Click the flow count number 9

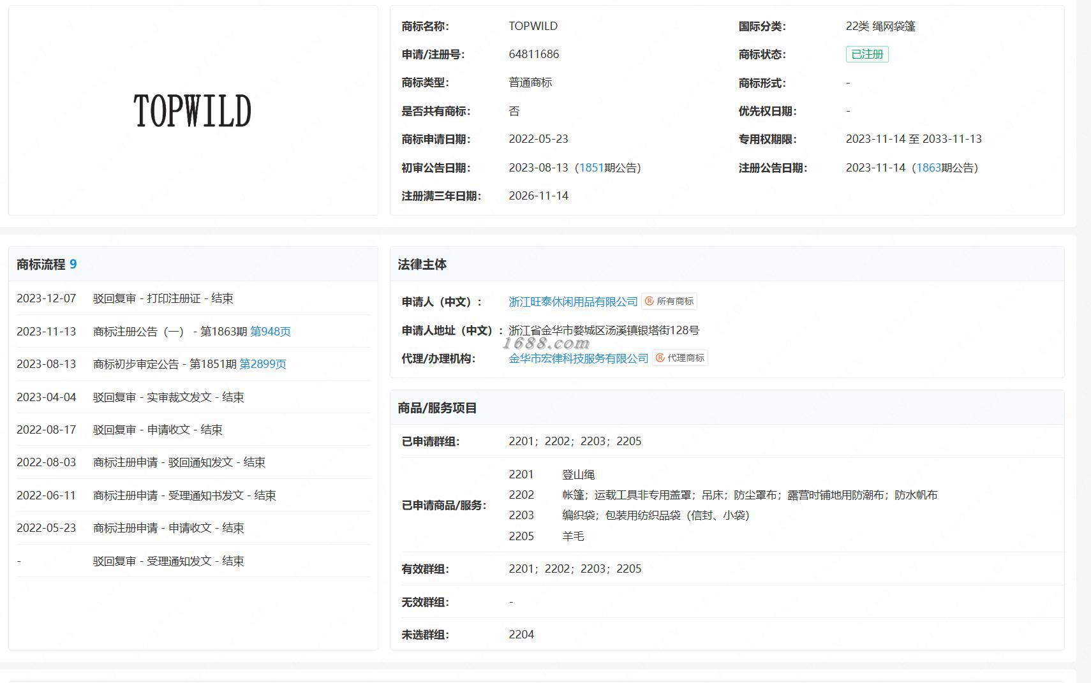point(73,265)
